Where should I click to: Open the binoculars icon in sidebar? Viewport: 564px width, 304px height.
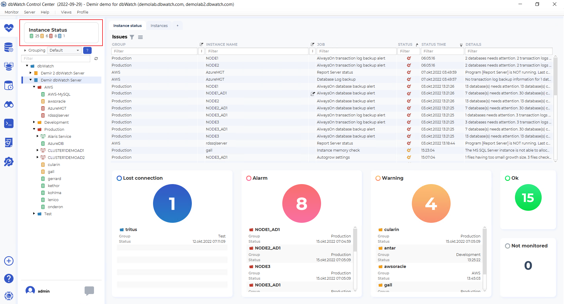[9, 104]
